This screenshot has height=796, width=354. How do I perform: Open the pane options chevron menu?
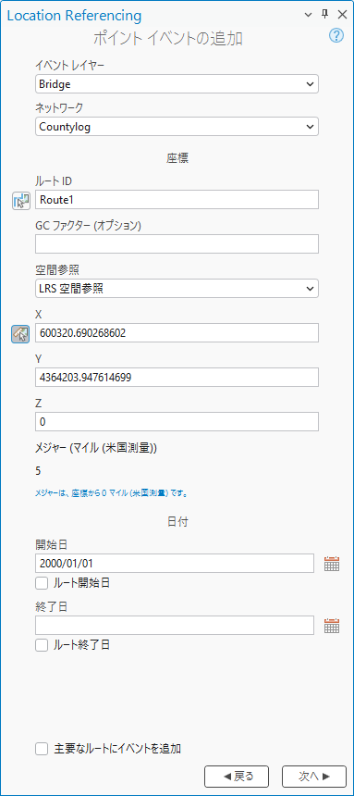pyautogui.click(x=308, y=15)
